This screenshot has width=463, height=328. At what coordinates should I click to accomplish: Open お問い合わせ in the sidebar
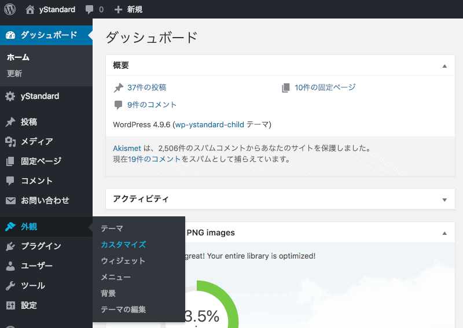(x=46, y=201)
